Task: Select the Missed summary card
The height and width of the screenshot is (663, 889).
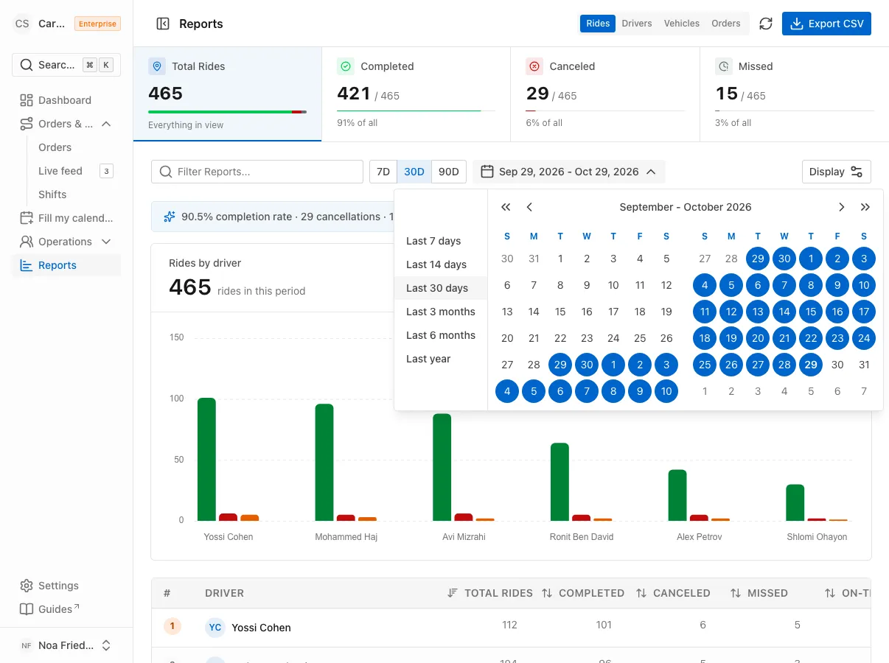Action: point(794,94)
